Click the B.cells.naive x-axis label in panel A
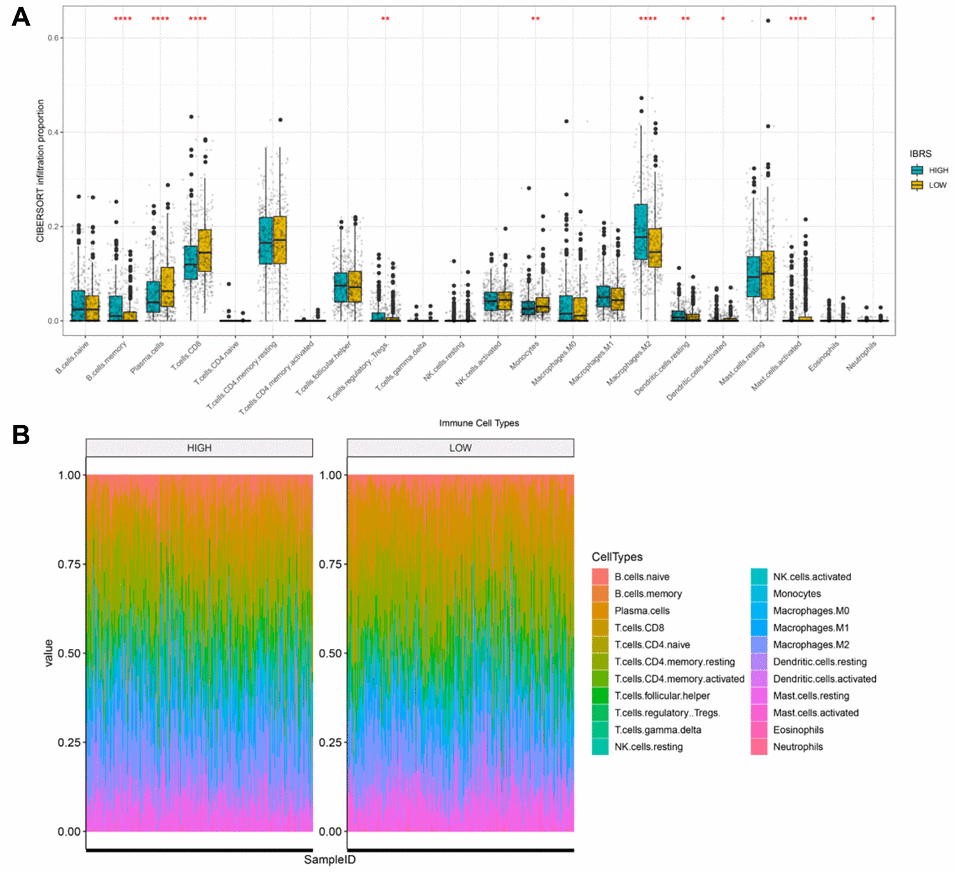Screen dimensions: 954x872 [x=72, y=357]
